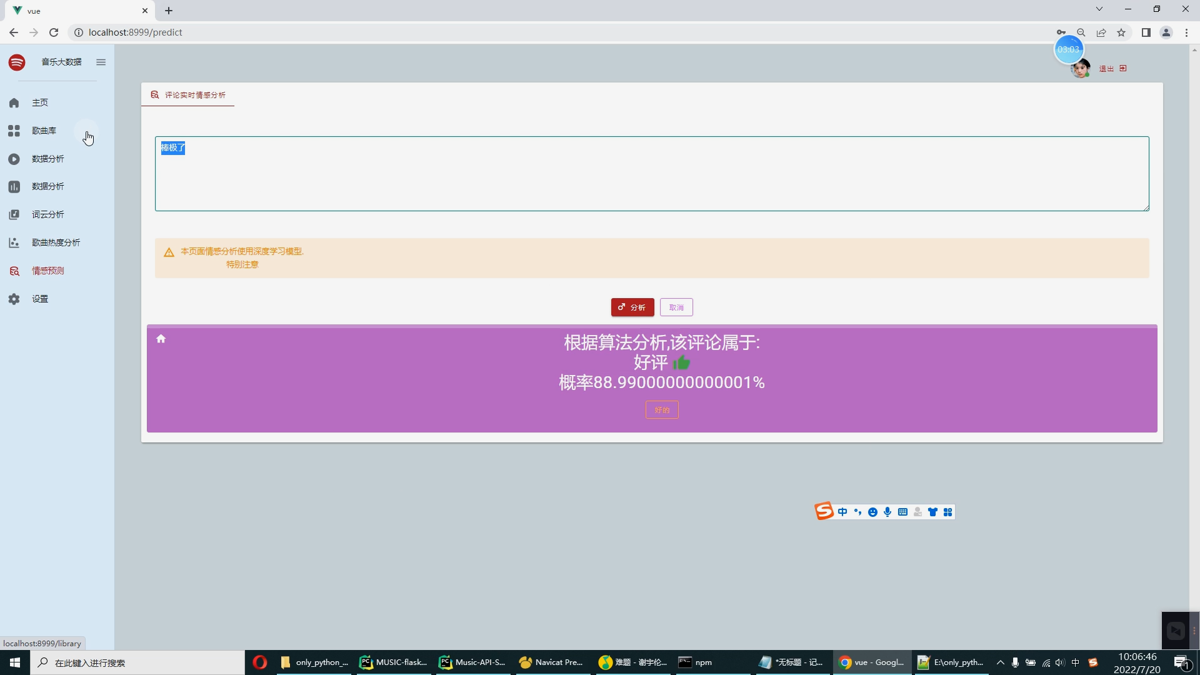Click the Windows taskbar search box
Screen dimensions: 1200x675
tap(137, 662)
